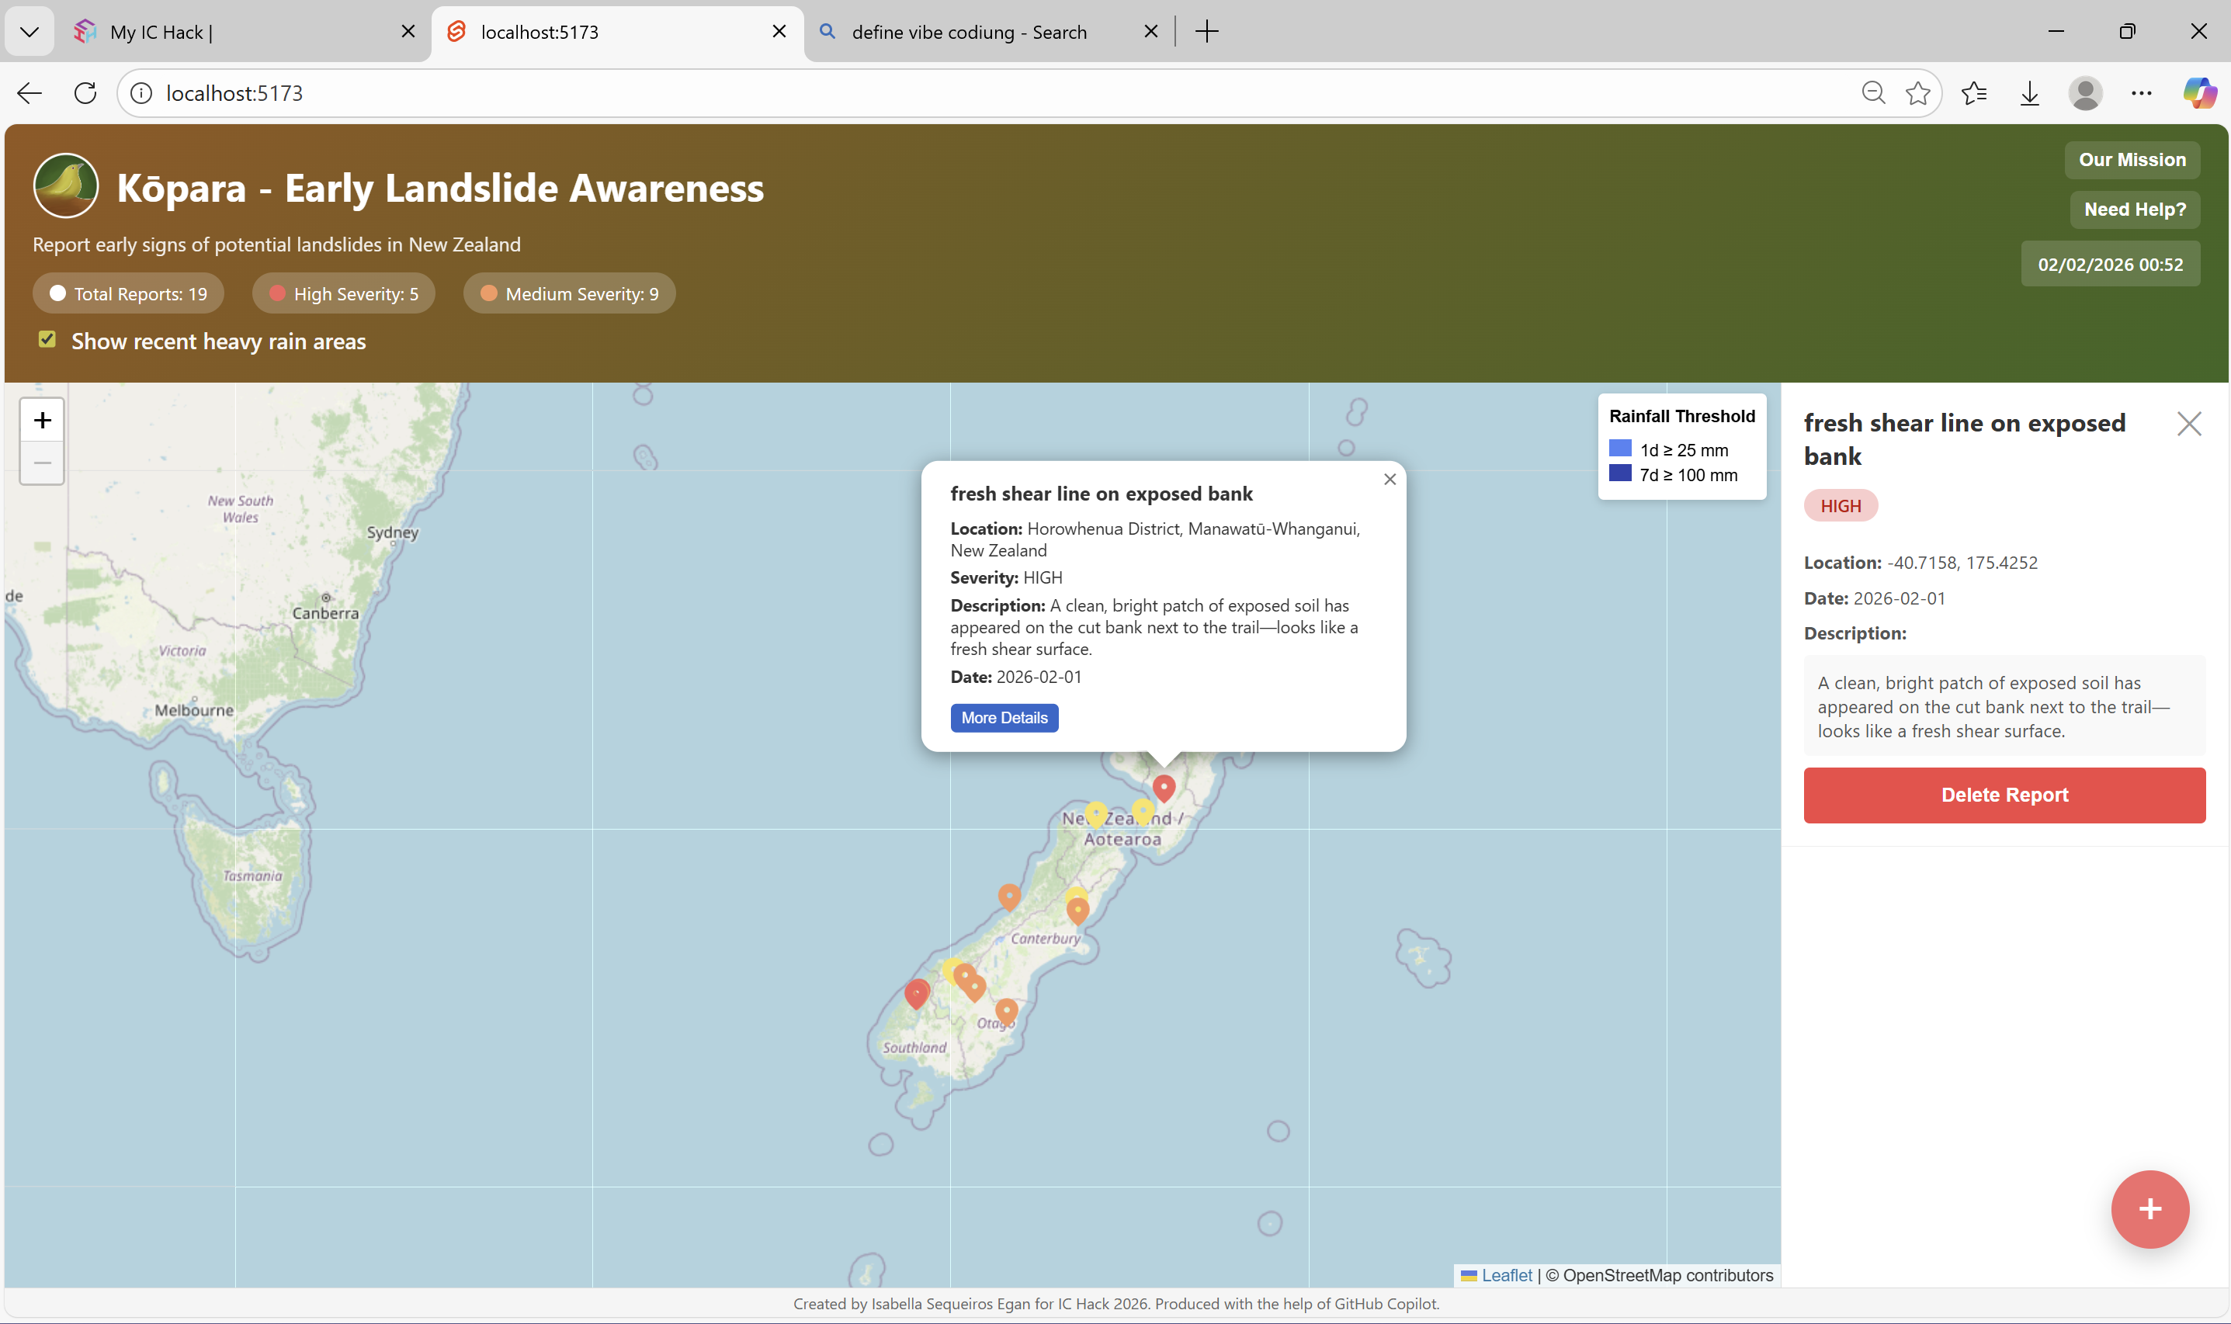Uncheck Show recent heavy rain areas
The width and height of the screenshot is (2231, 1324).
coord(47,340)
